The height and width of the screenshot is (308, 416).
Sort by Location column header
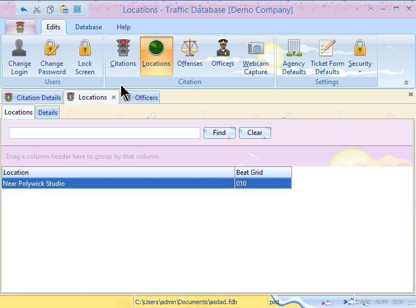point(118,173)
